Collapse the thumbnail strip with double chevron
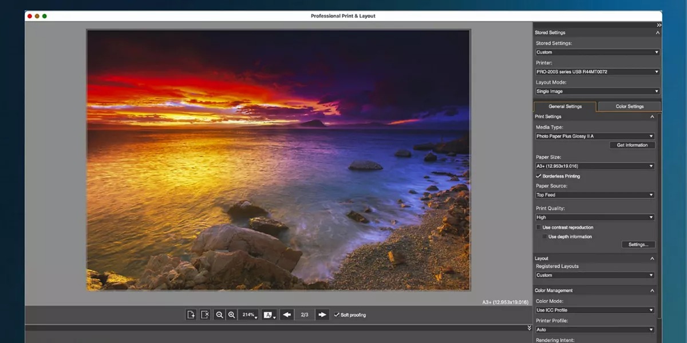The height and width of the screenshot is (343, 687). point(529,328)
